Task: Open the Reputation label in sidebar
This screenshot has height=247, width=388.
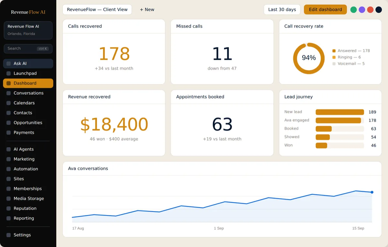Action: coord(25,209)
